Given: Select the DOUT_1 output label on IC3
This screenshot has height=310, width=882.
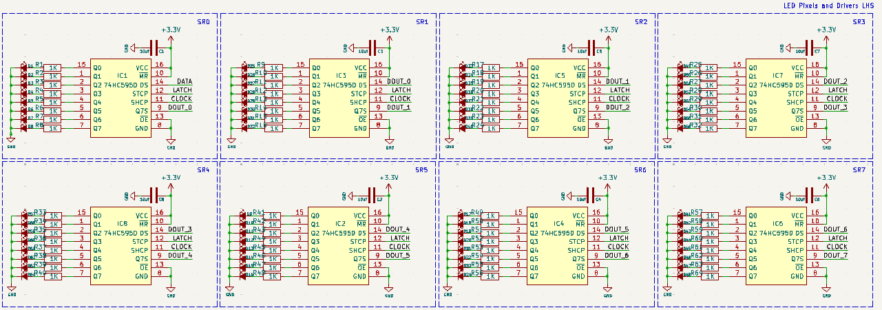Looking at the screenshot, I should [399, 107].
